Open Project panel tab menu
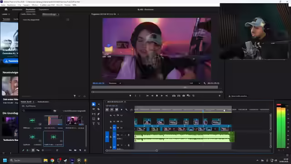This screenshot has width=291, height=164. click(x=33, y=102)
